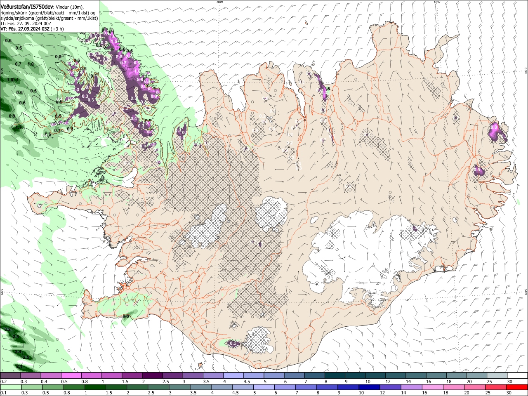
Task: Select the top-row grey-teal swatch starting at 16
Action: 436,376
